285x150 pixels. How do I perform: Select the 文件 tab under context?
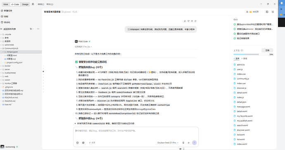point(237,59)
